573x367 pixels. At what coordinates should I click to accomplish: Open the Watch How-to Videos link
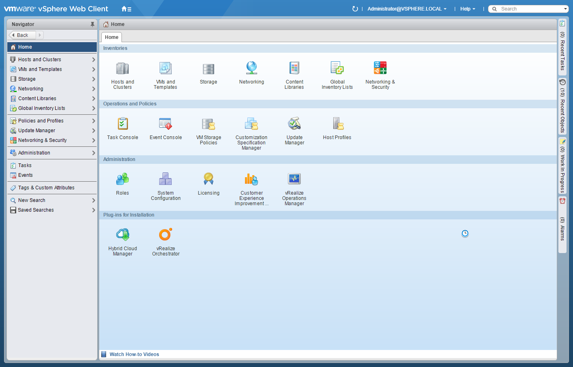(134, 354)
